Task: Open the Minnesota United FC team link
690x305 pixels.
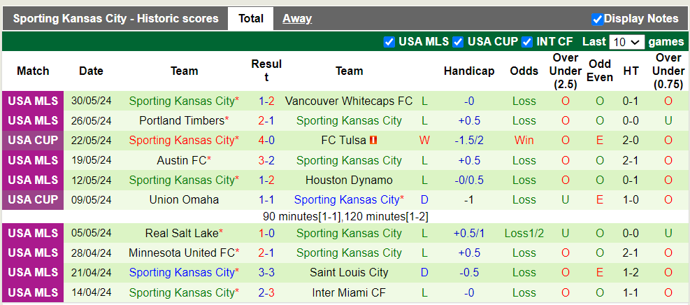Action: pos(181,253)
